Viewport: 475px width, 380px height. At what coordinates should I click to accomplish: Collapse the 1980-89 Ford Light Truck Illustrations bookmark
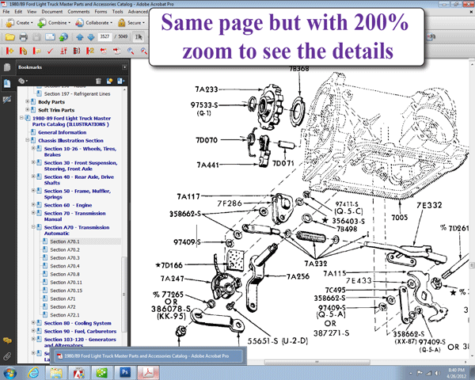[21, 118]
